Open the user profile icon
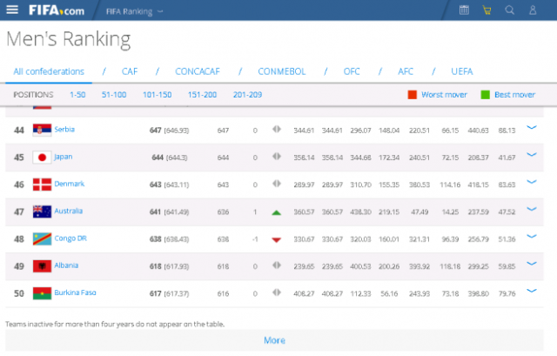 click(534, 10)
